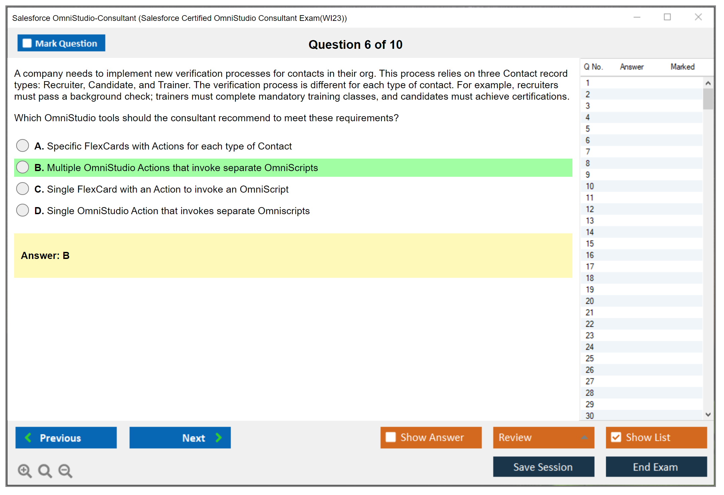Select option D Single OmniStudio Action

[x=23, y=210]
